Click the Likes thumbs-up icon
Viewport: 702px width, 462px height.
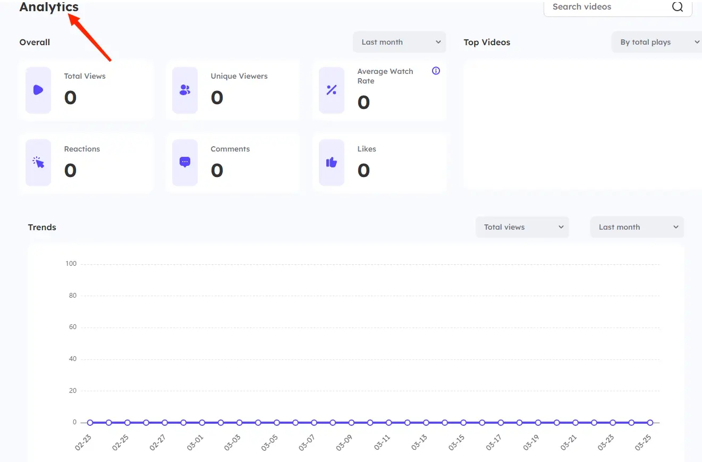coord(332,162)
